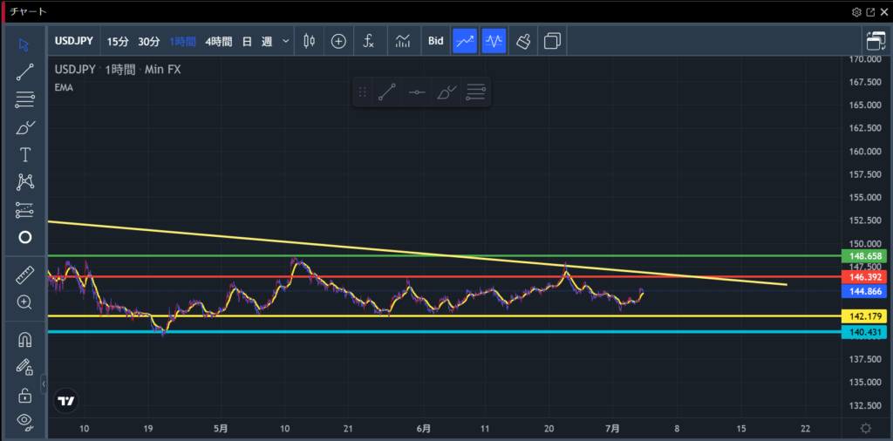893x441 pixels.
Task: Open the USDJPY symbol search
Action: (x=75, y=42)
